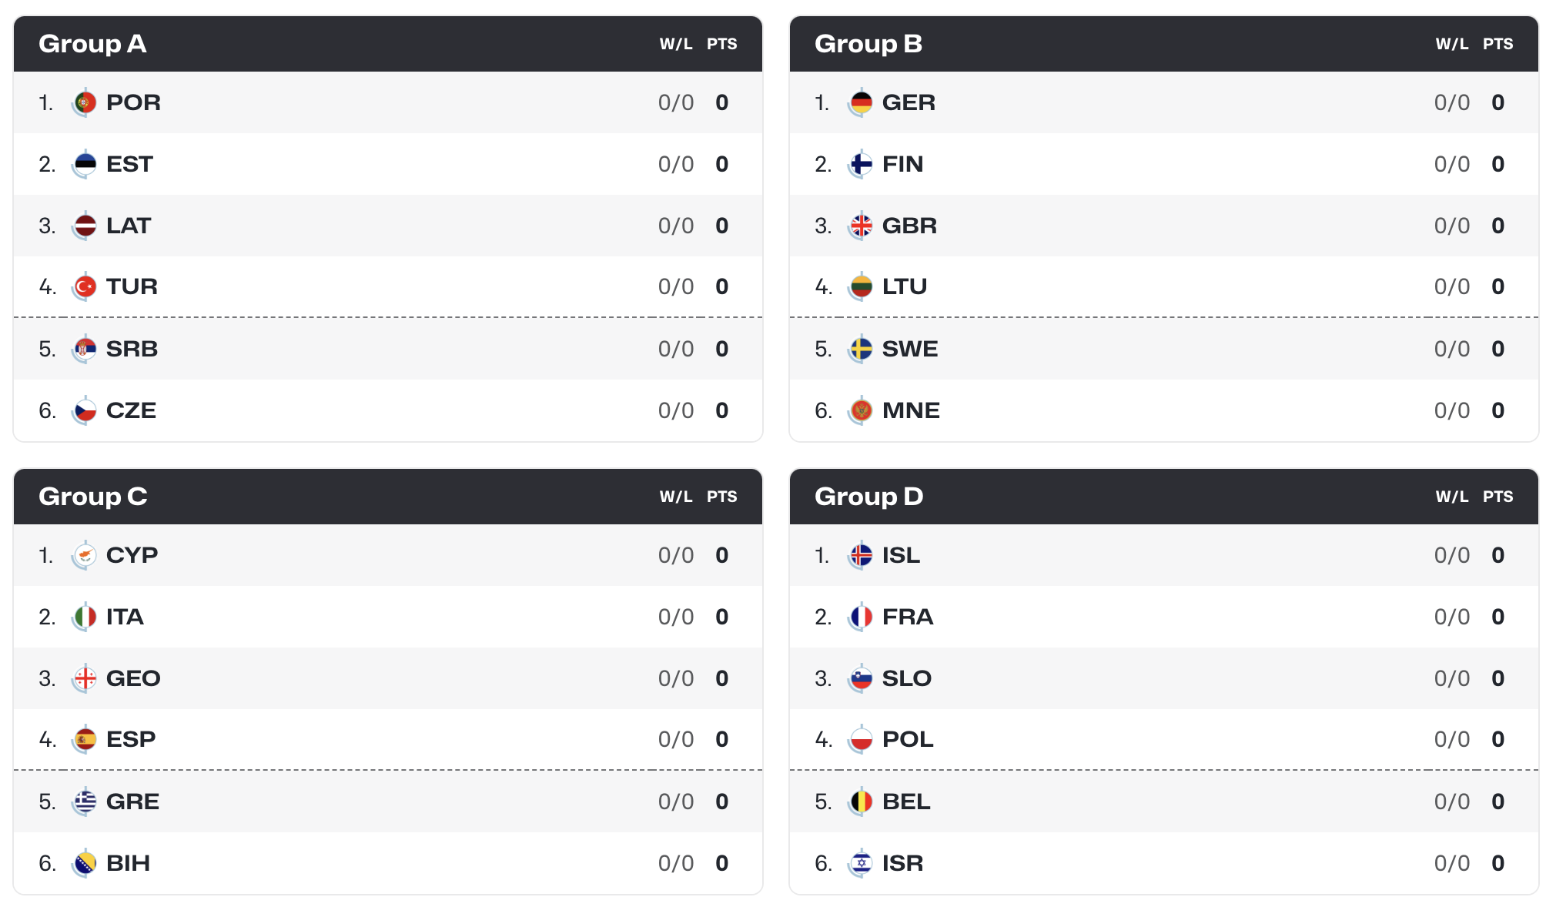Open the FIN team link in Group B
The height and width of the screenshot is (907, 1546).
tap(902, 164)
